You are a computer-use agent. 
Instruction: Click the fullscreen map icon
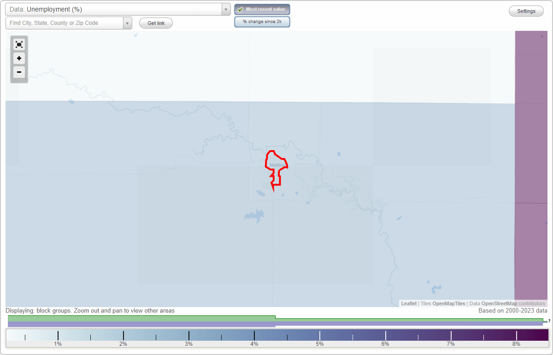coord(19,44)
